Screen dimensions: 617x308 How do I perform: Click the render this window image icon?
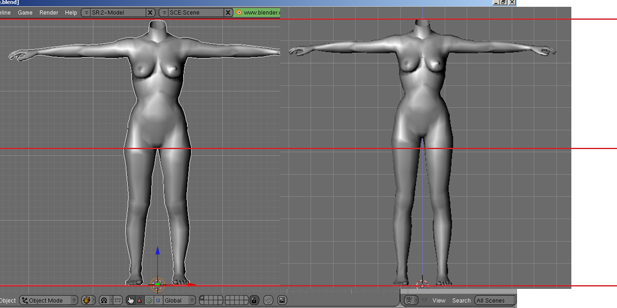click(282, 300)
